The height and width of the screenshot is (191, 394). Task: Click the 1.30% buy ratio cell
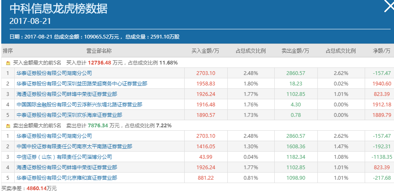[x=251, y=147]
